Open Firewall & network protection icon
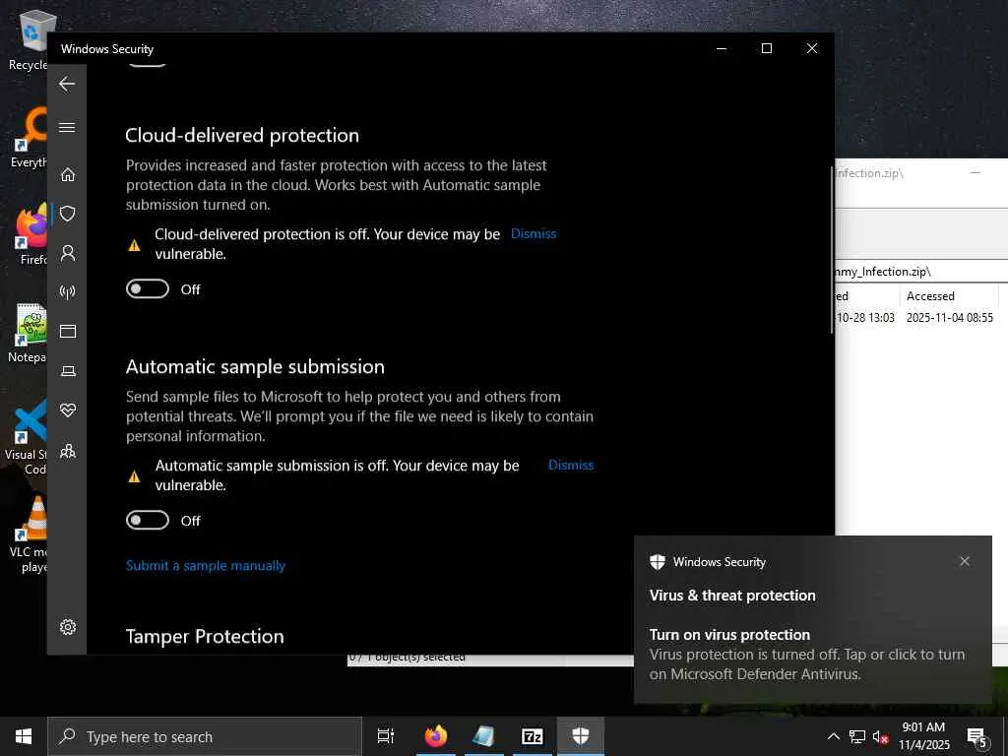The image size is (1008, 756). point(68,291)
